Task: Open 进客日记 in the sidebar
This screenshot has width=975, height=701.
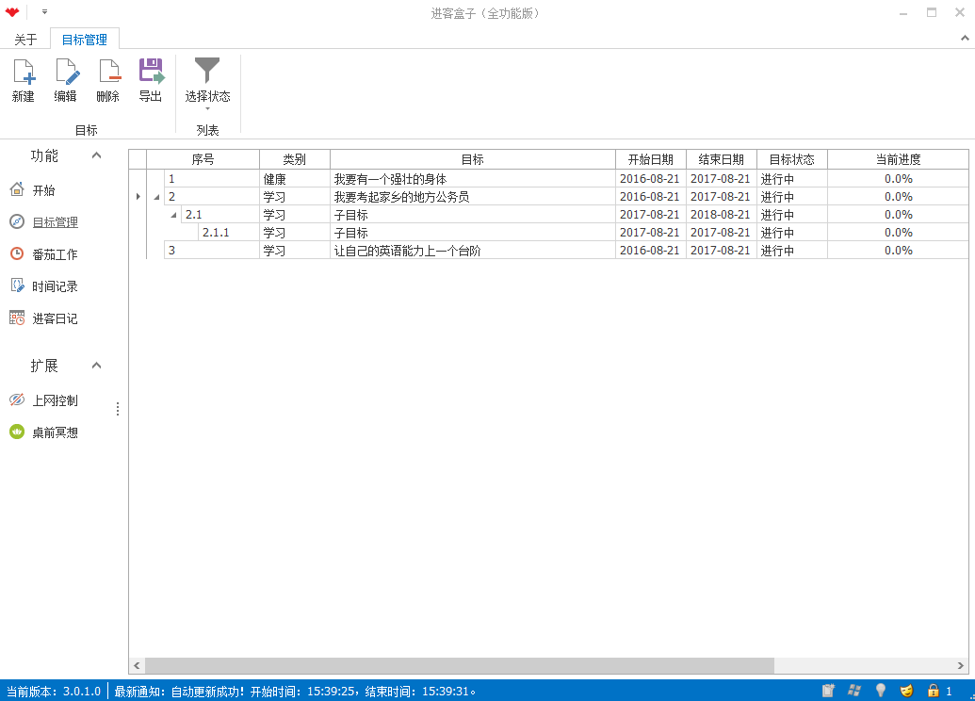Action: coord(56,318)
